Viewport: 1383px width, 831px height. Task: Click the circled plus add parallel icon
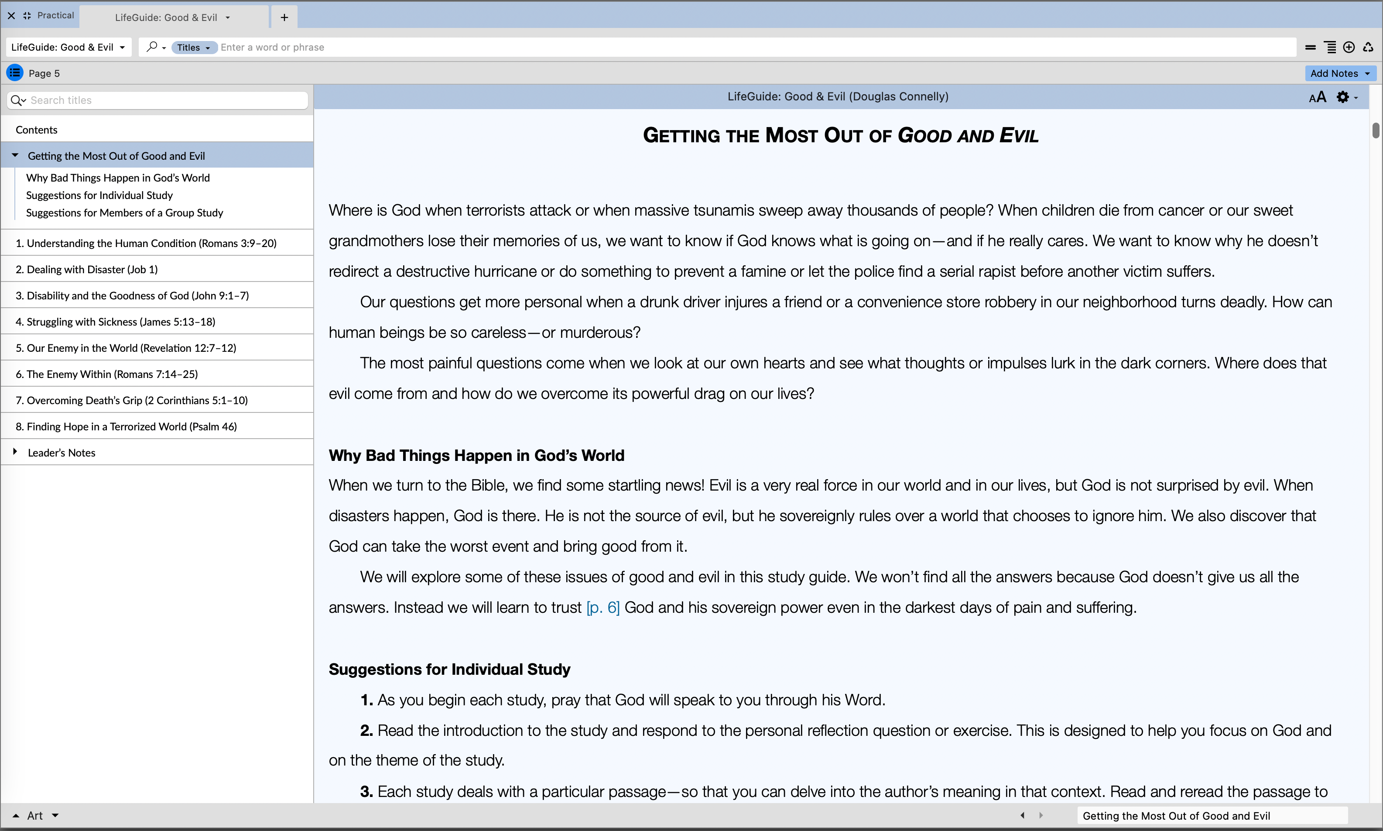point(1349,48)
